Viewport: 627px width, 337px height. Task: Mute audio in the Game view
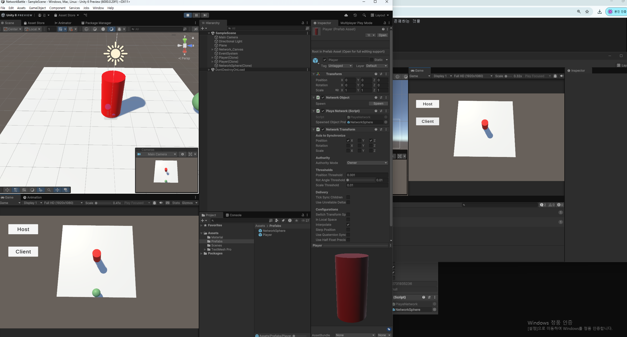coord(161,203)
